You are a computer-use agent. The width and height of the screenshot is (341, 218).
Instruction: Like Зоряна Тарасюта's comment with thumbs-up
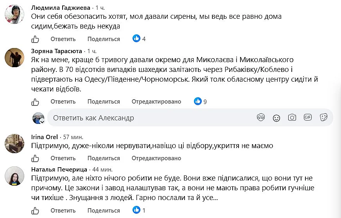click(x=35, y=102)
